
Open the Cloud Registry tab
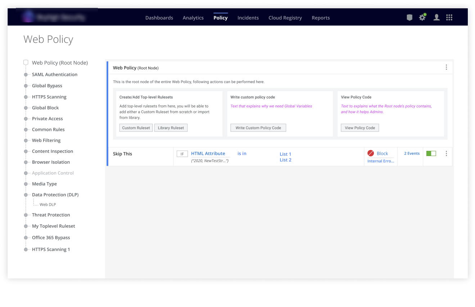[x=285, y=18]
